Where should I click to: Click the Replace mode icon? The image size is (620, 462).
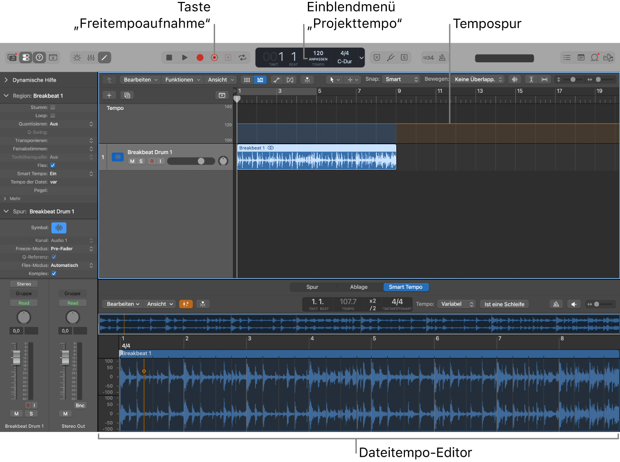[x=377, y=58]
